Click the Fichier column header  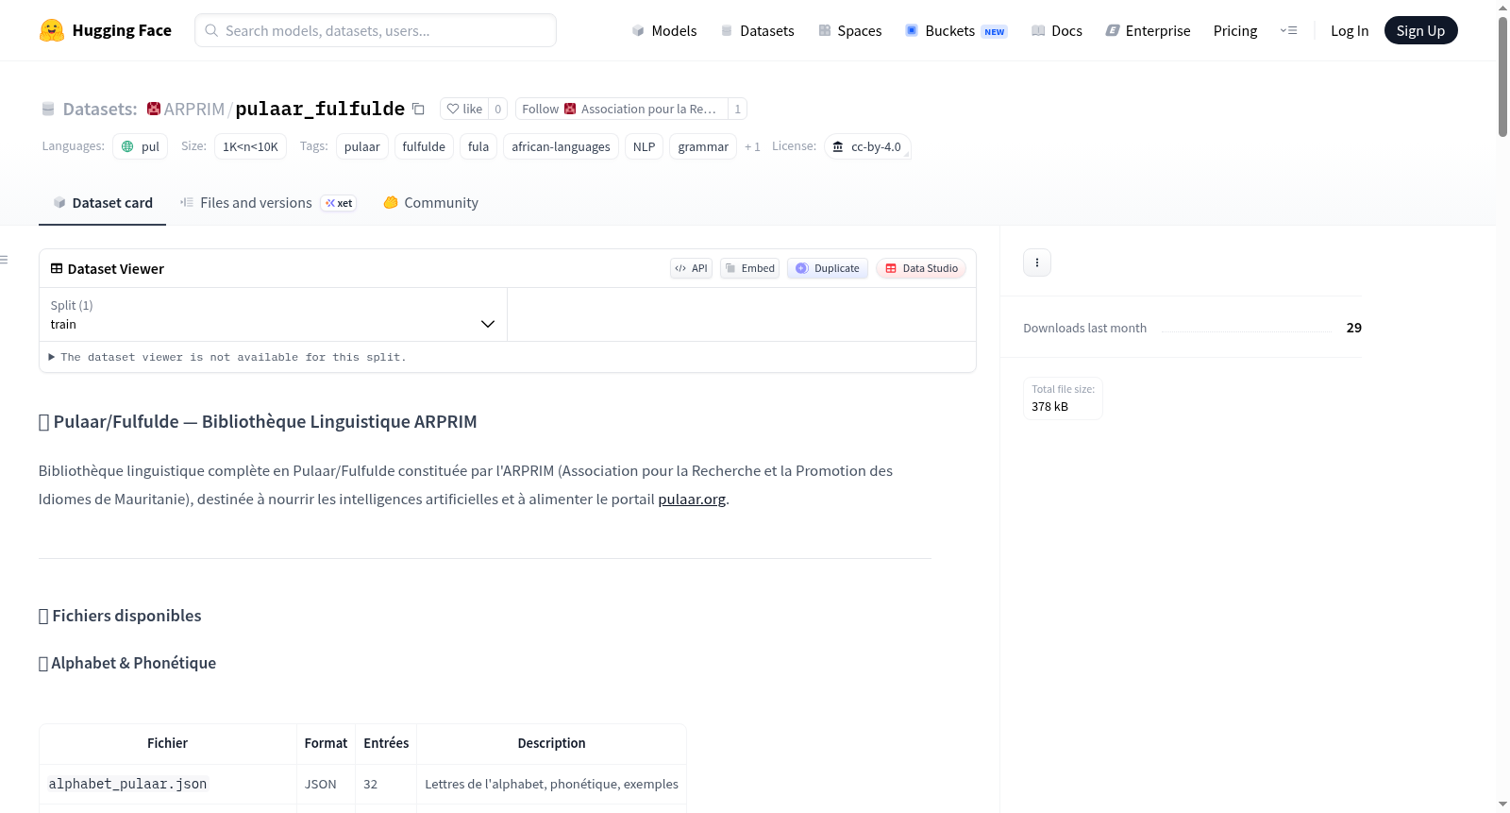point(167,743)
